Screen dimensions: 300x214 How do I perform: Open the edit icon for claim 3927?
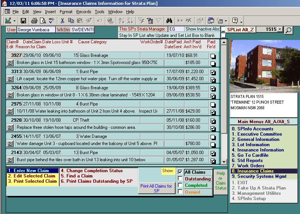(10, 63)
